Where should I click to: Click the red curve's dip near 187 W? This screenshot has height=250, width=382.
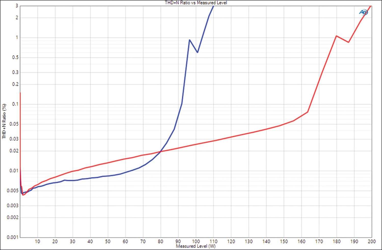tap(348, 42)
